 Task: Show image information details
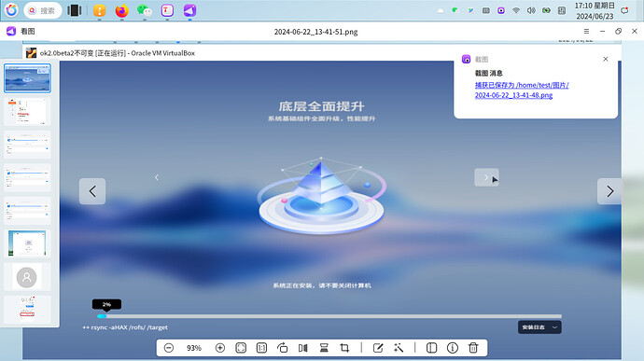(452, 348)
